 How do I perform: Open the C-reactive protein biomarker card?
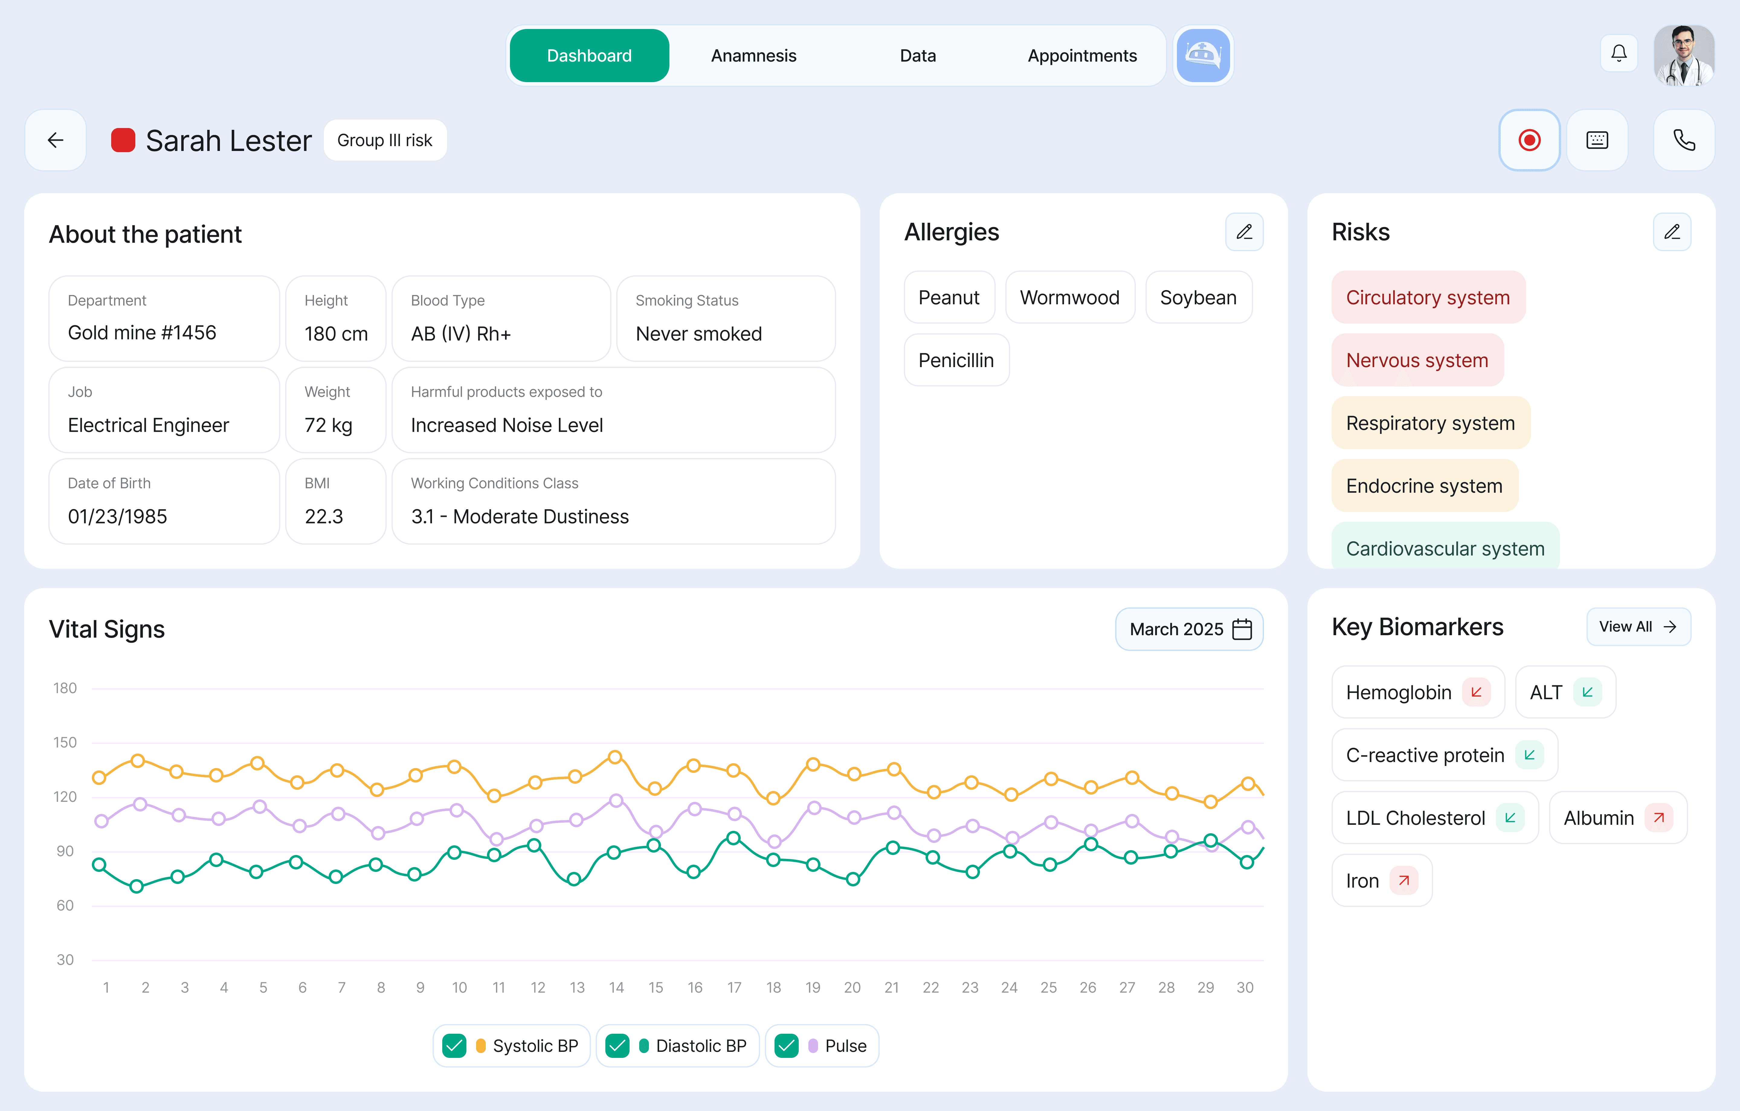pyautogui.click(x=1445, y=755)
